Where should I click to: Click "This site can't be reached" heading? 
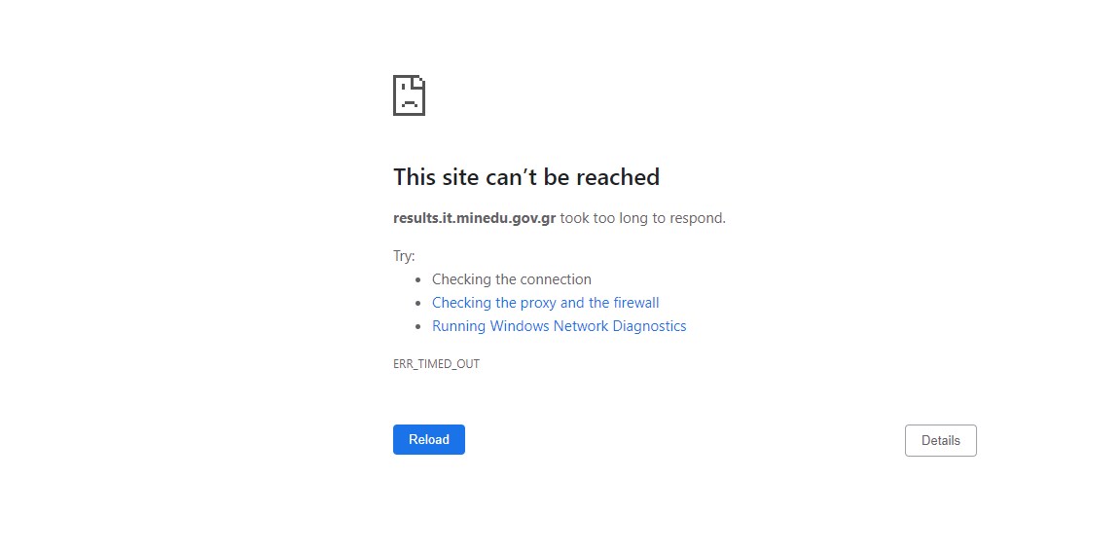point(526,176)
